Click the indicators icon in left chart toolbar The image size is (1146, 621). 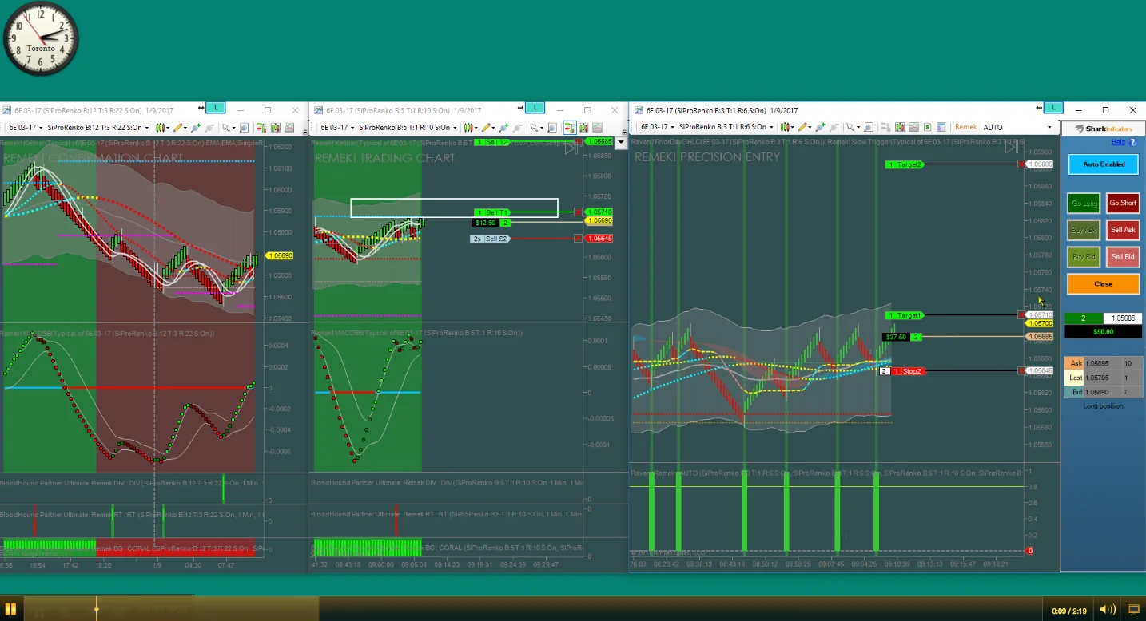[275, 127]
